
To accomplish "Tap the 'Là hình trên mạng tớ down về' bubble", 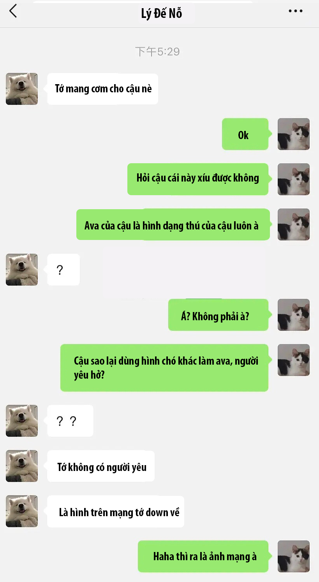I will point(116,511).
